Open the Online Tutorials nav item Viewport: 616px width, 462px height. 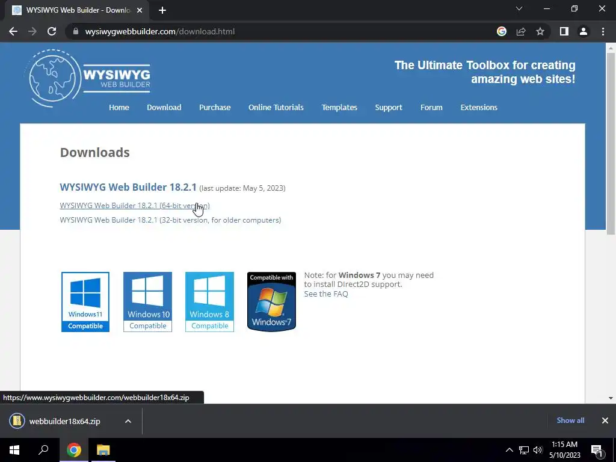click(276, 107)
